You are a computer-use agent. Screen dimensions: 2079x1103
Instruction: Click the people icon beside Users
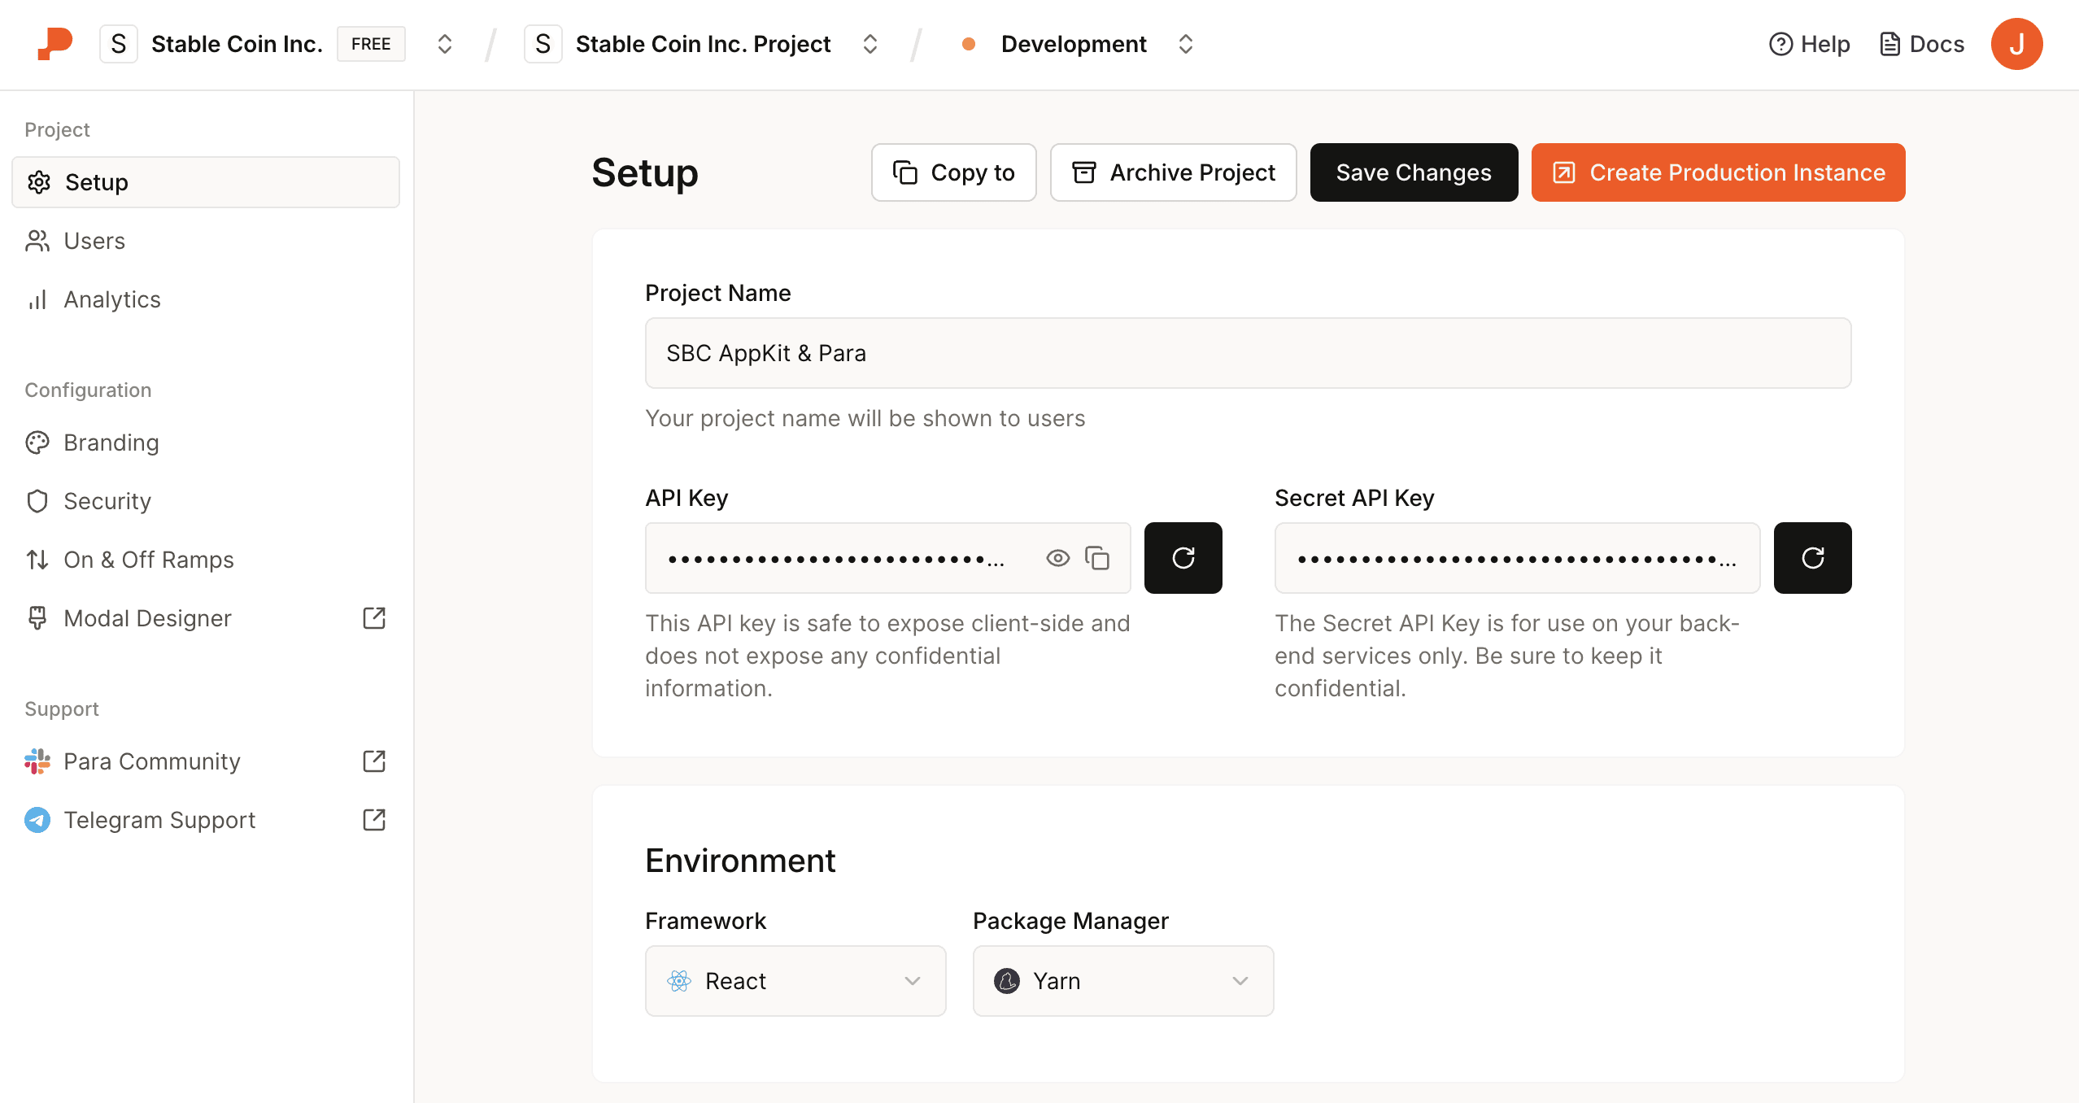click(x=37, y=241)
